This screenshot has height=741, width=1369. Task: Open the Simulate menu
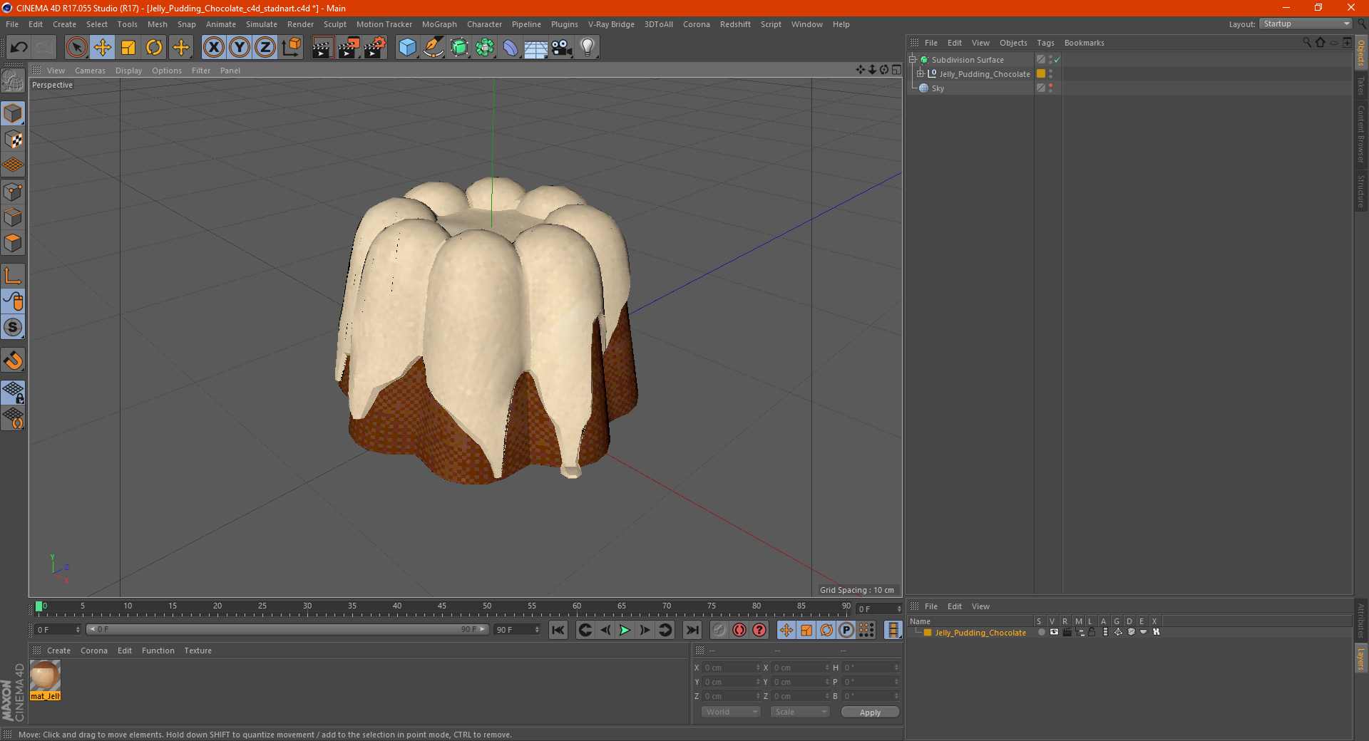tap(262, 24)
